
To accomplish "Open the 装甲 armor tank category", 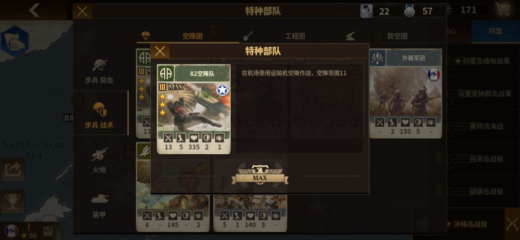I will (99, 204).
